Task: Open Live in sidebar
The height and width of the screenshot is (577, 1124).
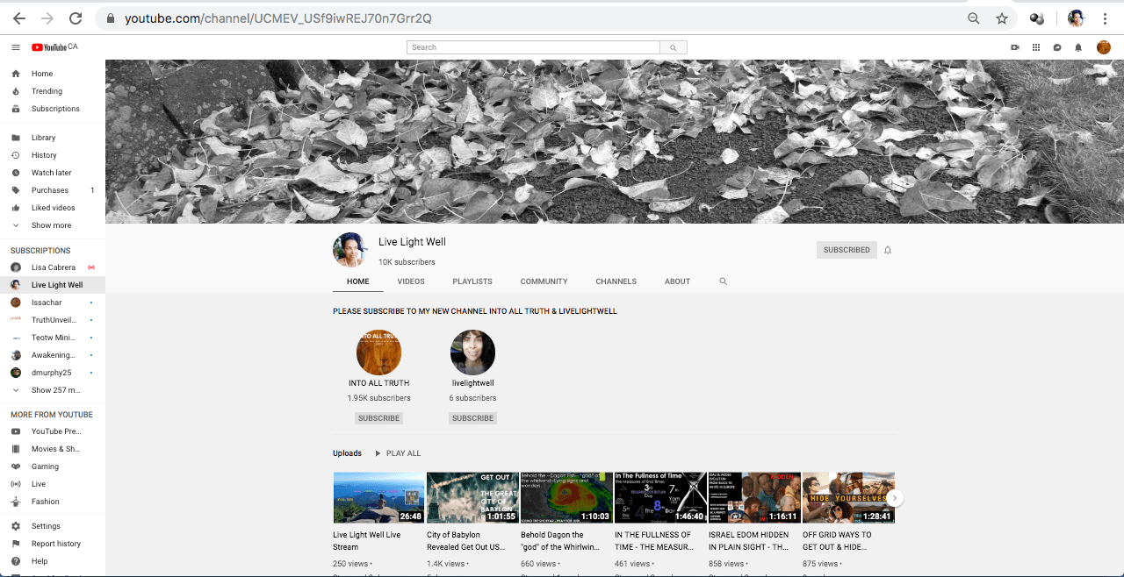Action: point(53,484)
